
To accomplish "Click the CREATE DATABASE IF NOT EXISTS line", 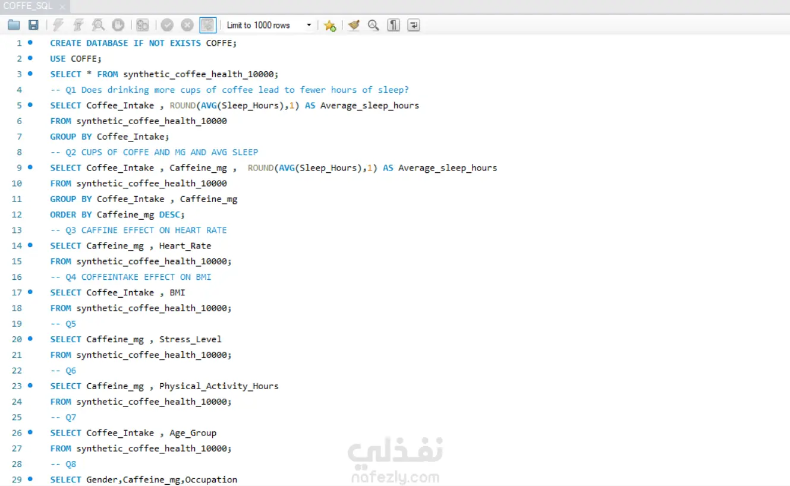I will click(143, 43).
